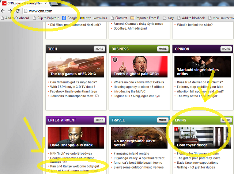Open 'Bold foyer decor' image
Viewport: 234px width, 174px height.
click(203, 138)
